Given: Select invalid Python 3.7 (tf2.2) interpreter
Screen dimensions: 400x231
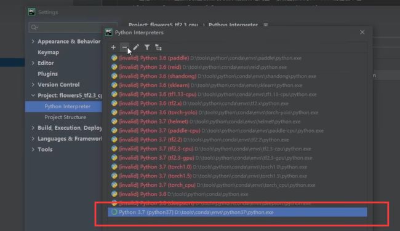Looking at the screenshot, I should coord(238,140).
